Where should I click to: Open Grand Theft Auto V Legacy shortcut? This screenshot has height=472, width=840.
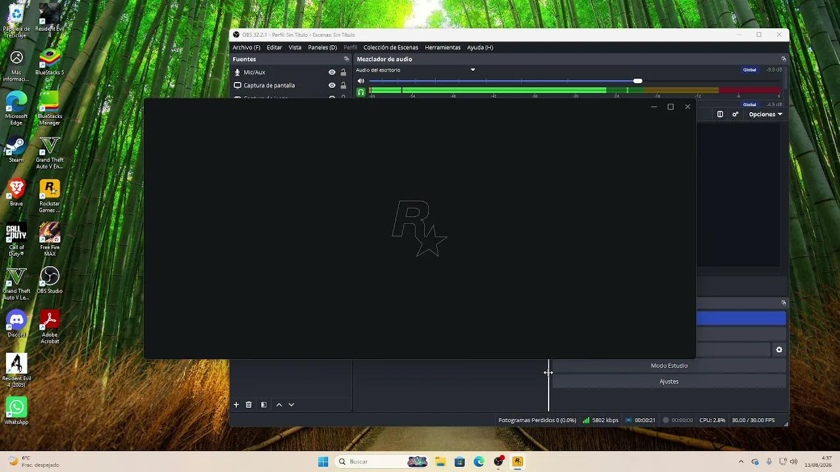pos(16,284)
